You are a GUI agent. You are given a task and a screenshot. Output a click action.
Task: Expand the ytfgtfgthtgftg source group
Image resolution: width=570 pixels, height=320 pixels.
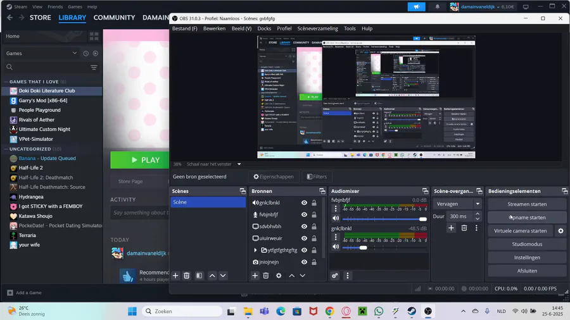tap(255, 250)
